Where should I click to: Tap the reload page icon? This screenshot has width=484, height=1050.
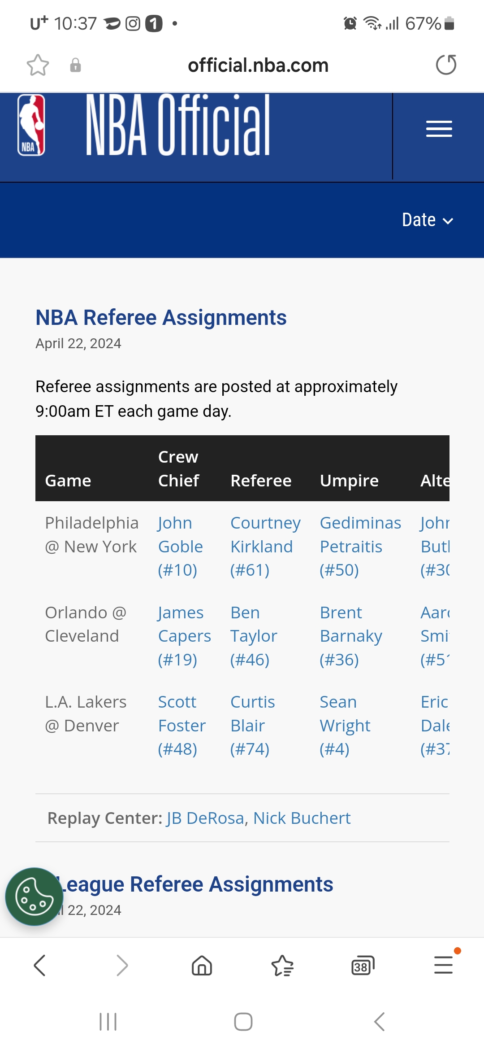pyautogui.click(x=446, y=65)
